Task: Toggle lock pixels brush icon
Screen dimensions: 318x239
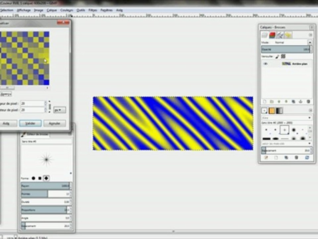Action: tap(277, 56)
